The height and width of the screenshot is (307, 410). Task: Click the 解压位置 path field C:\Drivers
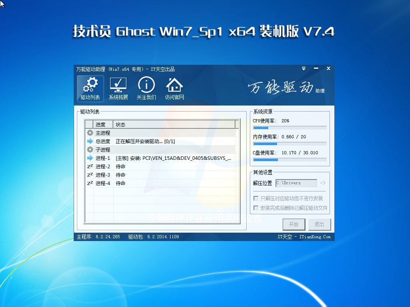click(x=296, y=183)
